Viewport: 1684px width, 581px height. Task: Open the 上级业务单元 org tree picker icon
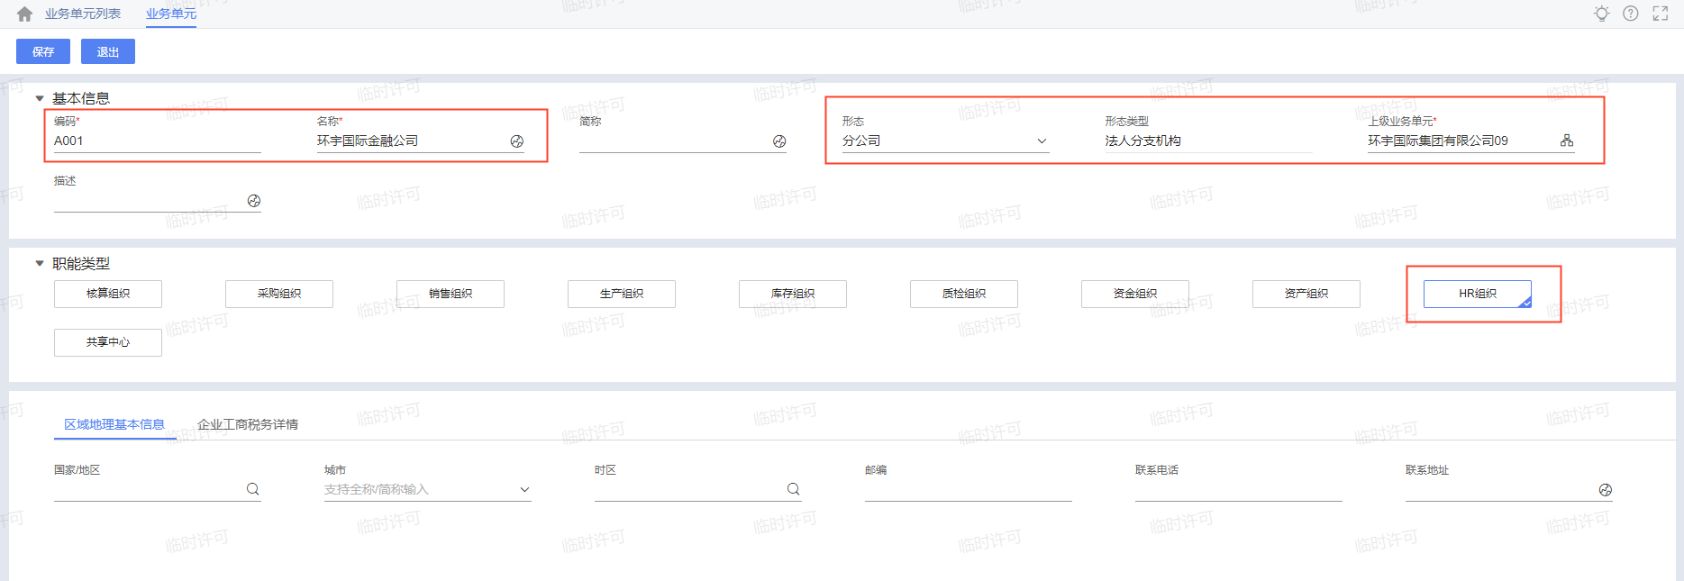click(1567, 141)
